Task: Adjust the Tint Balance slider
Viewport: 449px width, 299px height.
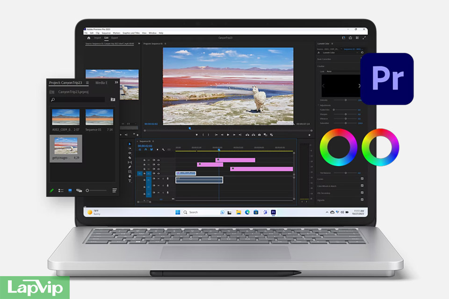Action: (x=346, y=173)
